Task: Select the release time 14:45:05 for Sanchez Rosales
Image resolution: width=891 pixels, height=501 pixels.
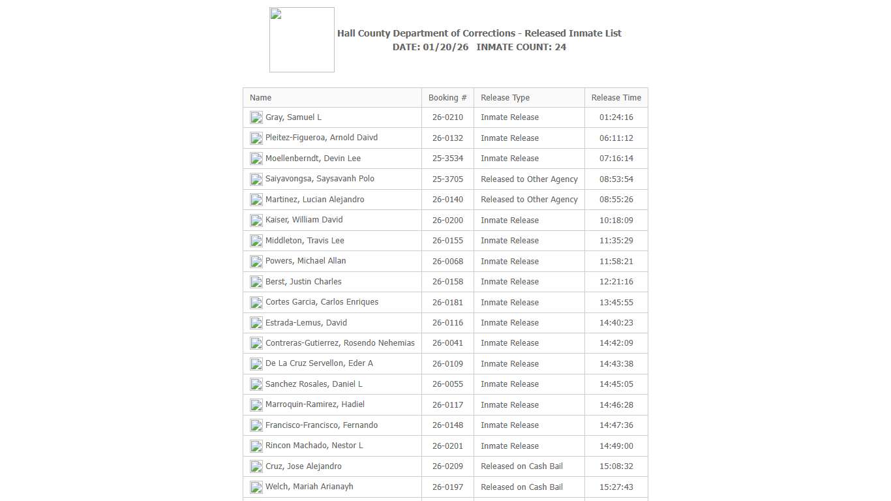Action: [x=616, y=384]
